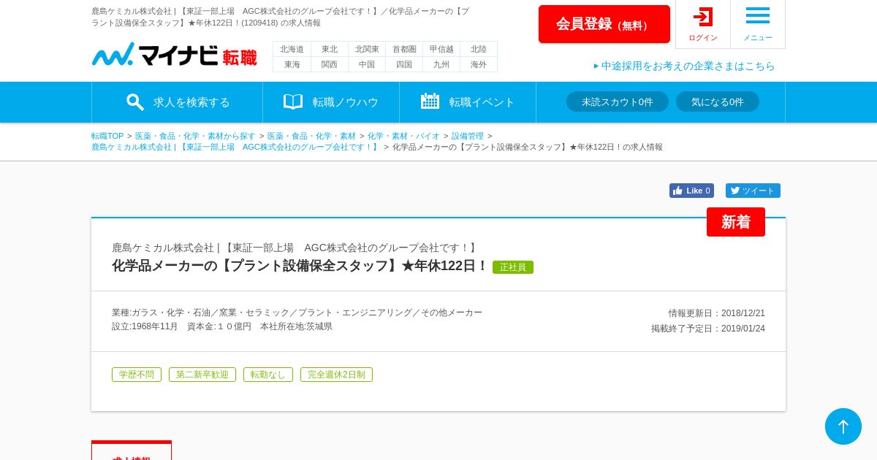This screenshot has height=460, width=877.
Task: Click the Twitter ツイート button
Action: pyautogui.click(x=753, y=191)
